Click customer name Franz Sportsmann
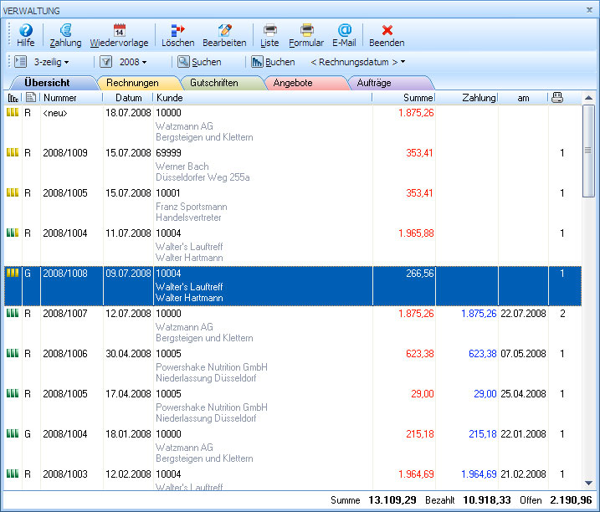600x512 pixels. (x=192, y=207)
